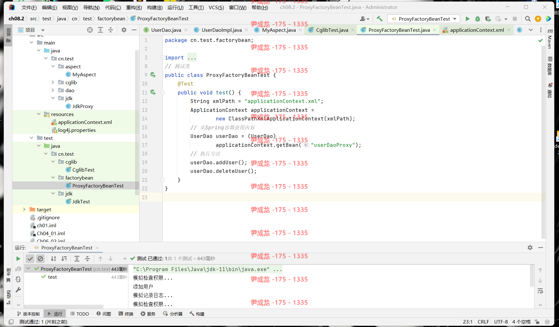Open run configuration dropdown ProxyFactoryBeanTest
The width and height of the screenshot is (559, 327).
(x=424, y=19)
